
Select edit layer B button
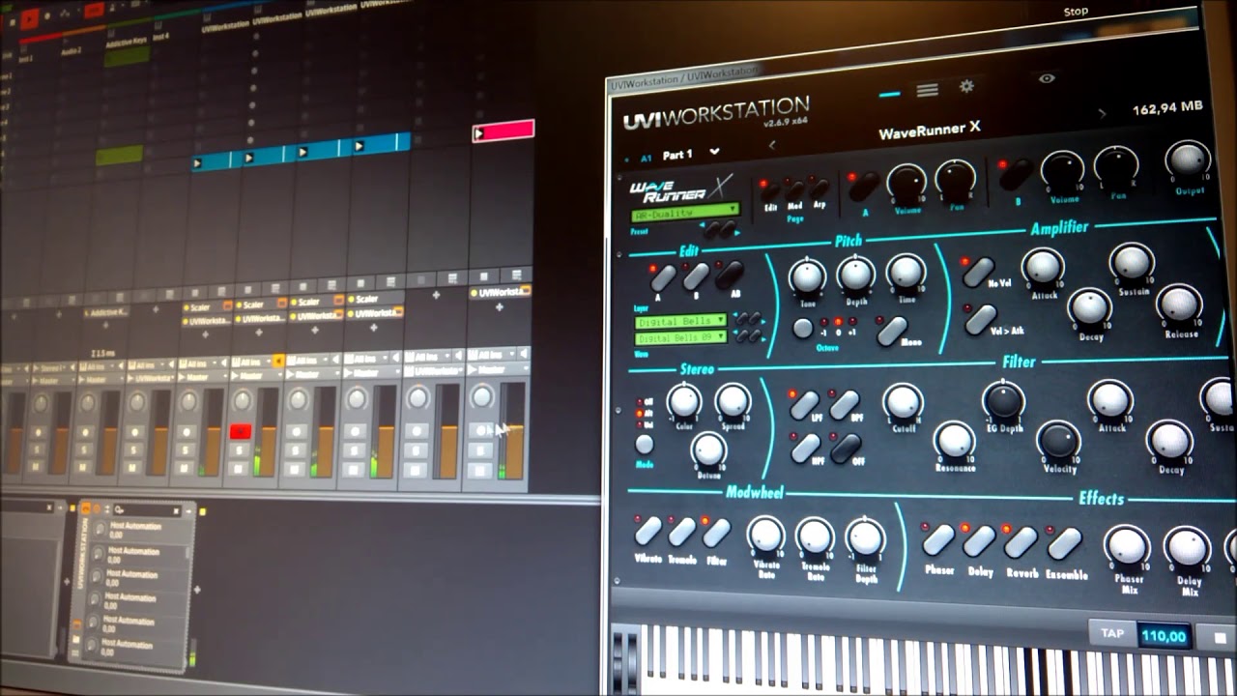tap(696, 276)
